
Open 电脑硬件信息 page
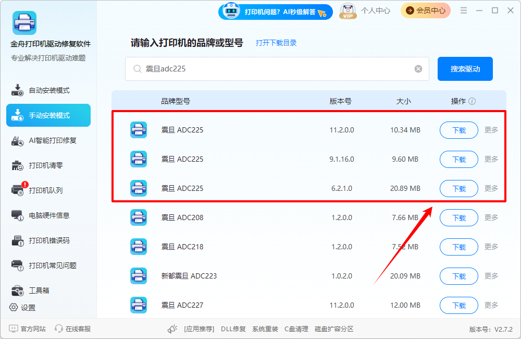coord(48,215)
